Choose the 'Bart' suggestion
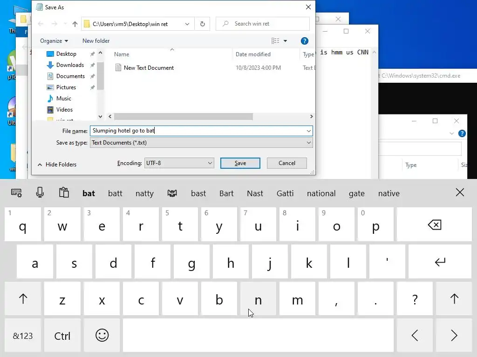This screenshot has width=477, height=357. point(226,193)
